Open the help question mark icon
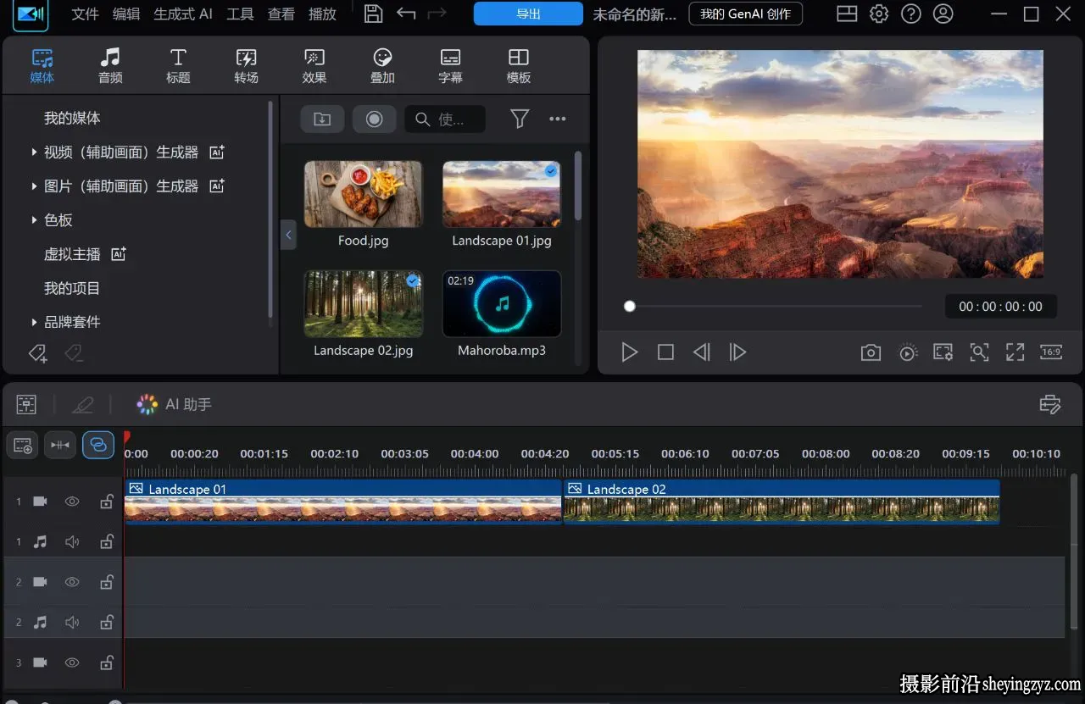The image size is (1085, 704). [x=911, y=14]
